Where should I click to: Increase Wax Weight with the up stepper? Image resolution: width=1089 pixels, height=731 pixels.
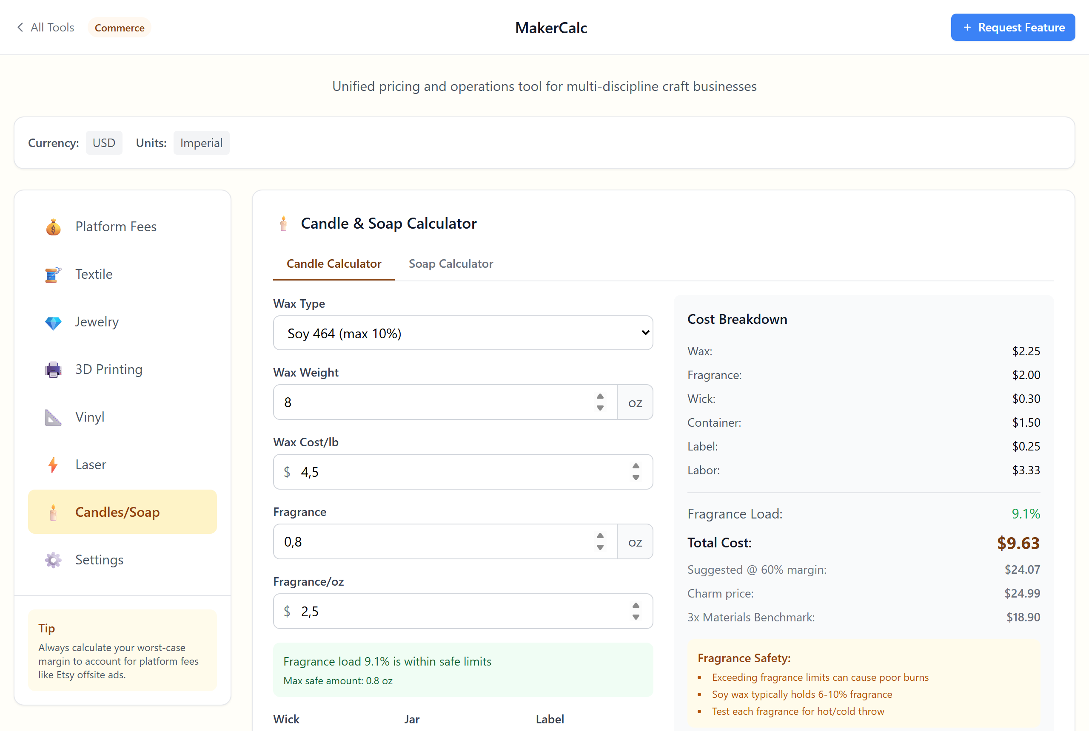(x=600, y=396)
